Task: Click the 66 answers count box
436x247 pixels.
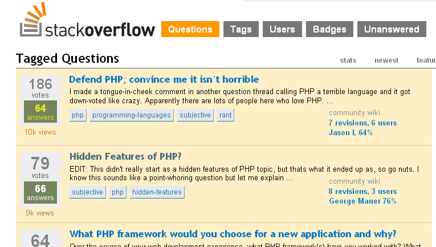Action: pyautogui.click(x=40, y=193)
